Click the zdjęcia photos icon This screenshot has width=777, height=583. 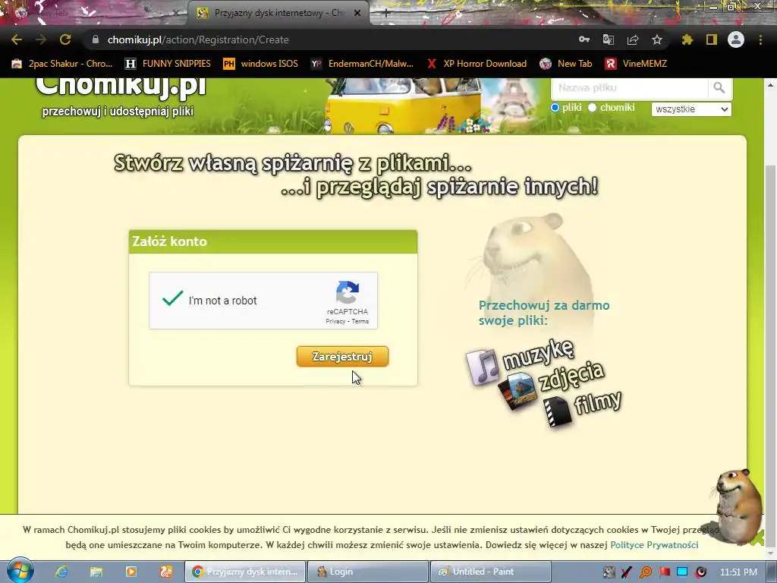517,391
